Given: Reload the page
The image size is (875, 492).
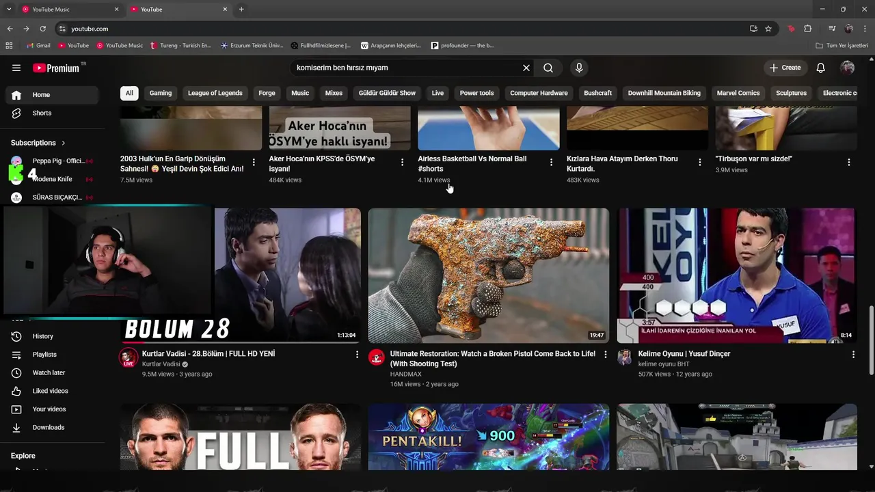Looking at the screenshot, I should (x=42, y=29).
